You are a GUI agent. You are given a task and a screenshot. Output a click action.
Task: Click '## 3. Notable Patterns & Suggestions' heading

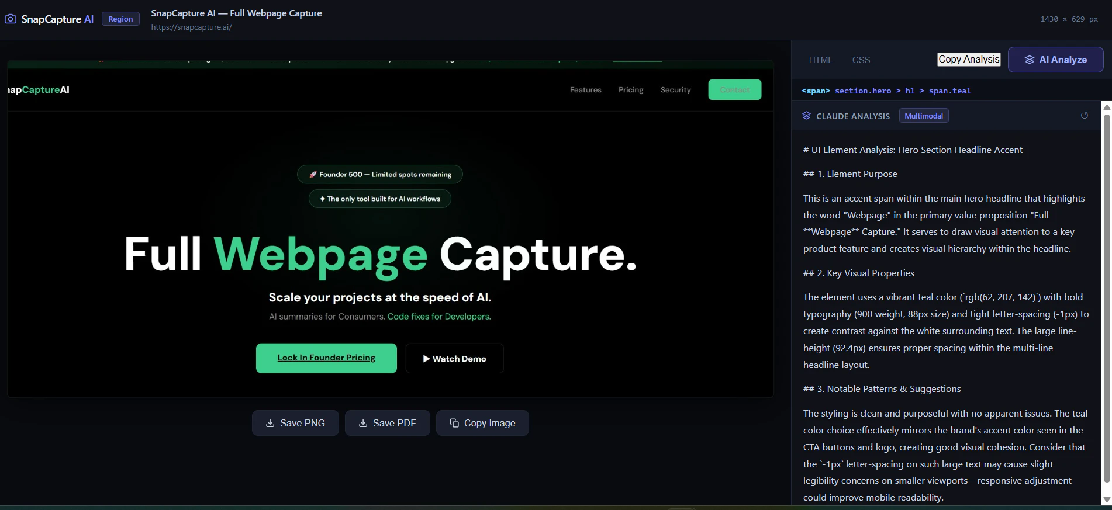(x=882, y=388)
